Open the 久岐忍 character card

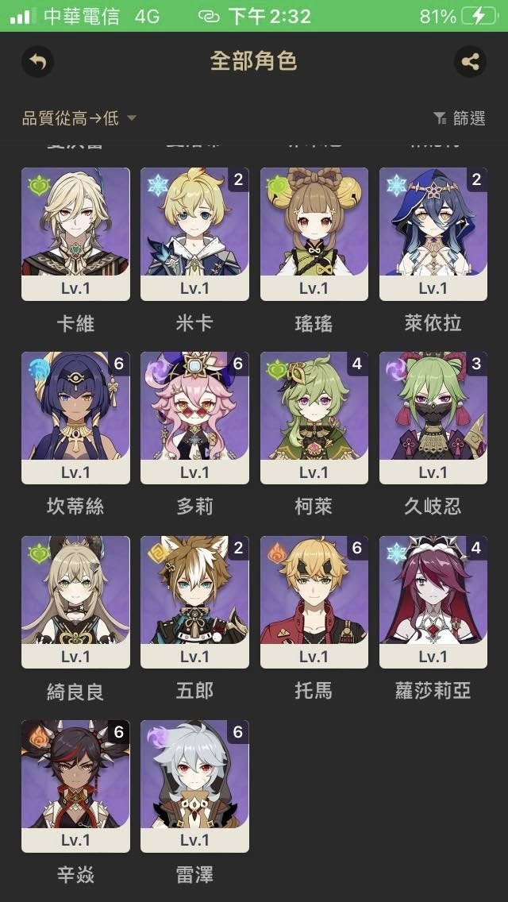click(x=433, y=418)
